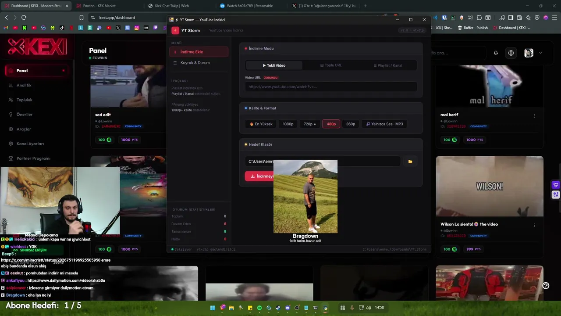The image size is (561, 316).
Task: Switch to Tekli Video download mode
Action: [274, 65]
